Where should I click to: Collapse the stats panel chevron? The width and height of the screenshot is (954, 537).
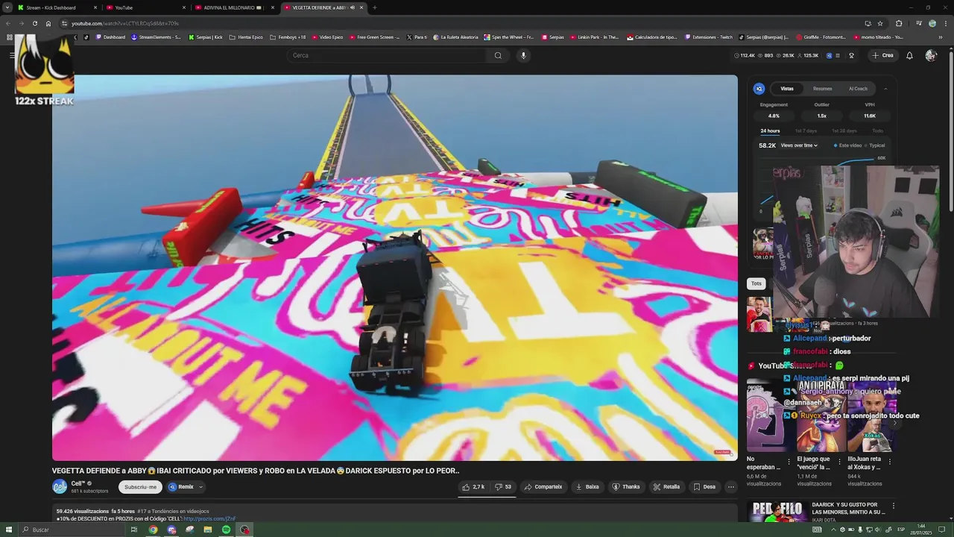(885, 89)
